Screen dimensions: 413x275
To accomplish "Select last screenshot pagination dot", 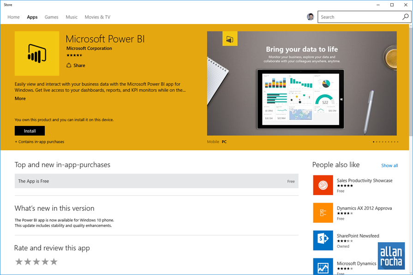I will [x=397, y=142].
